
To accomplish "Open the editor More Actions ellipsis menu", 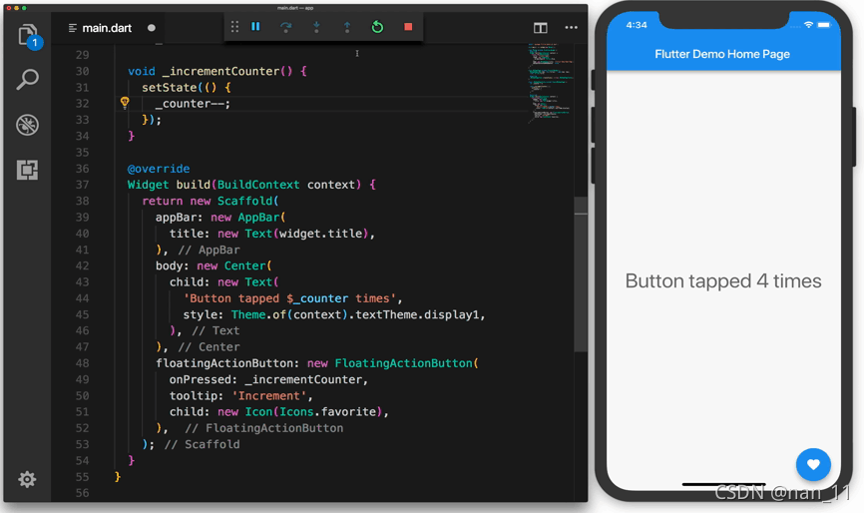I will coord(572,28).
